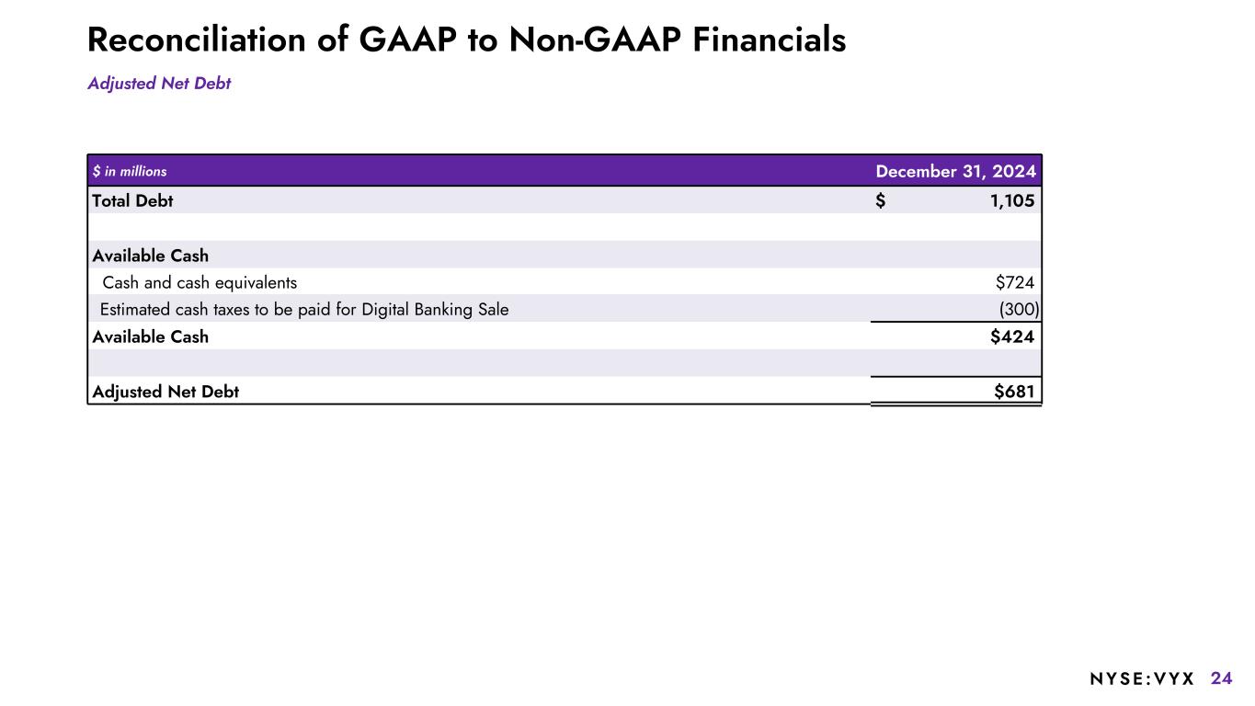
Task: Click the empty middle of purple header bar
Action: 515,171
